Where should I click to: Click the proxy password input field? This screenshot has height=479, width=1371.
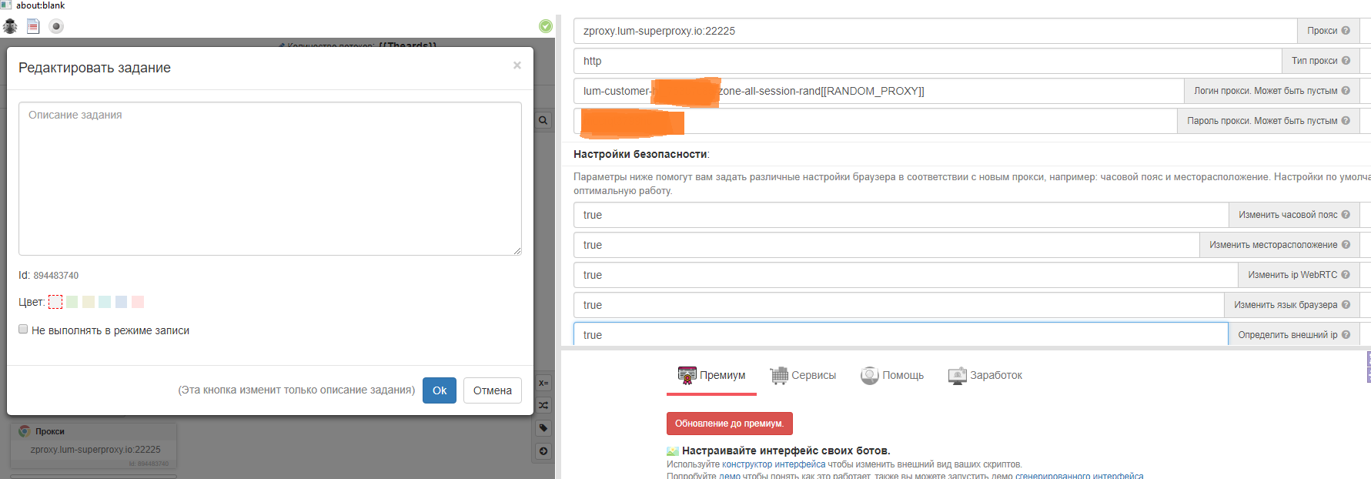click(875, 121)
